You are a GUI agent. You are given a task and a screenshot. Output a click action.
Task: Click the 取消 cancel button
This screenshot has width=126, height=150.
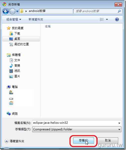click(108, 140)
